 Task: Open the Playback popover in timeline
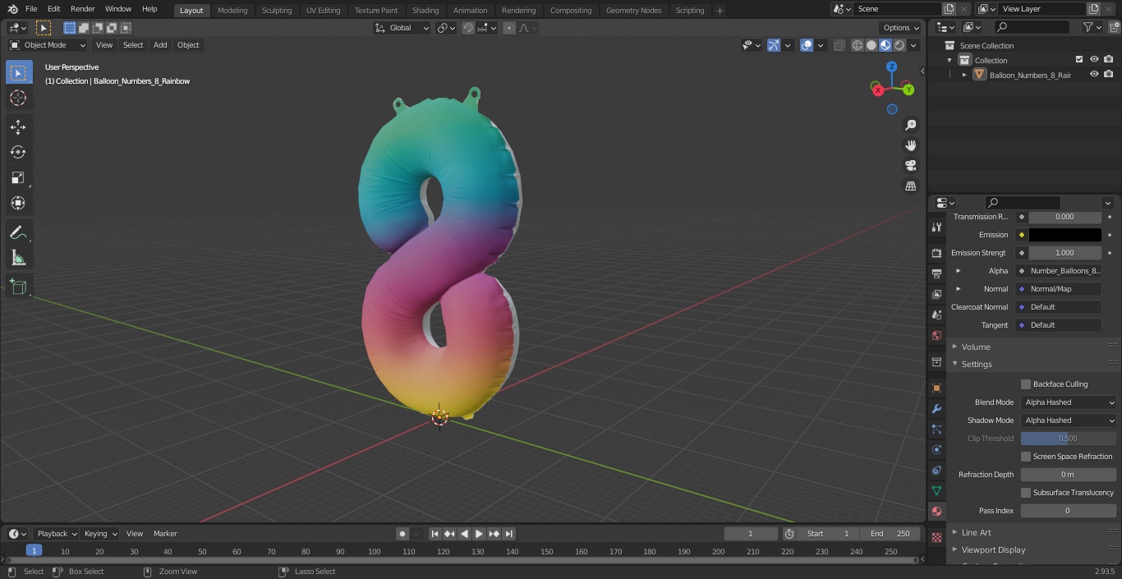[x=57, y=534]
